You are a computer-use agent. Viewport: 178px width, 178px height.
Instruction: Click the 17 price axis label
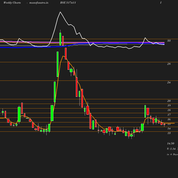coord(169,115)
